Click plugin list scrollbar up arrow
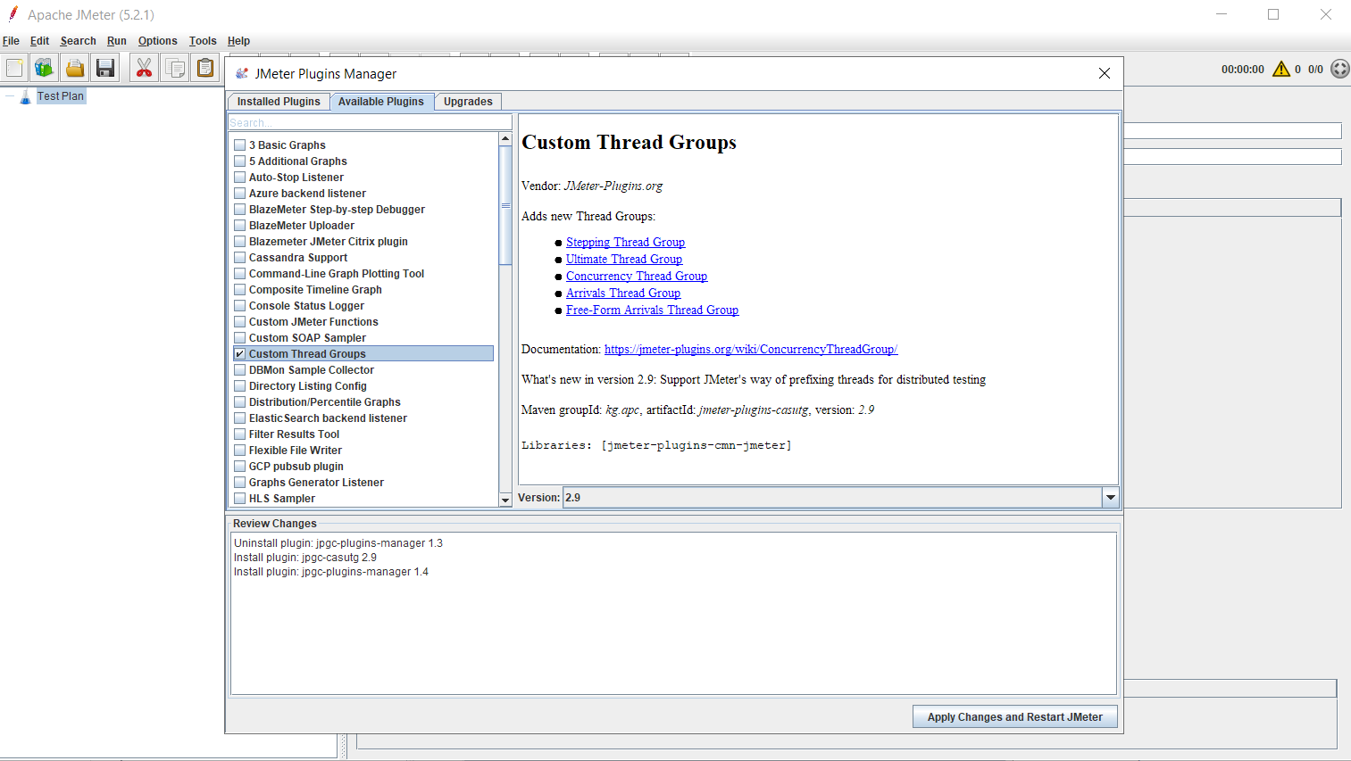The height and width of the screenshot is (761, 1351). point(505,139)
